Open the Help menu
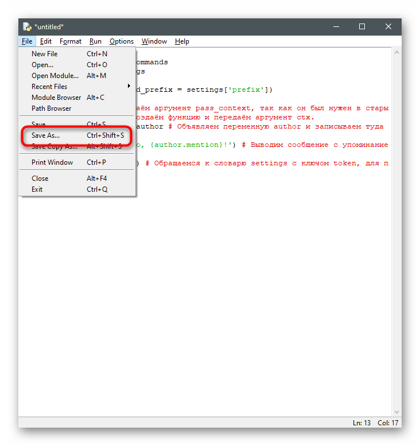420x446 pixels. tap(182, 41)
